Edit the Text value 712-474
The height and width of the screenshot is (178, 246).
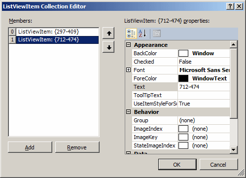click(204, 87)
